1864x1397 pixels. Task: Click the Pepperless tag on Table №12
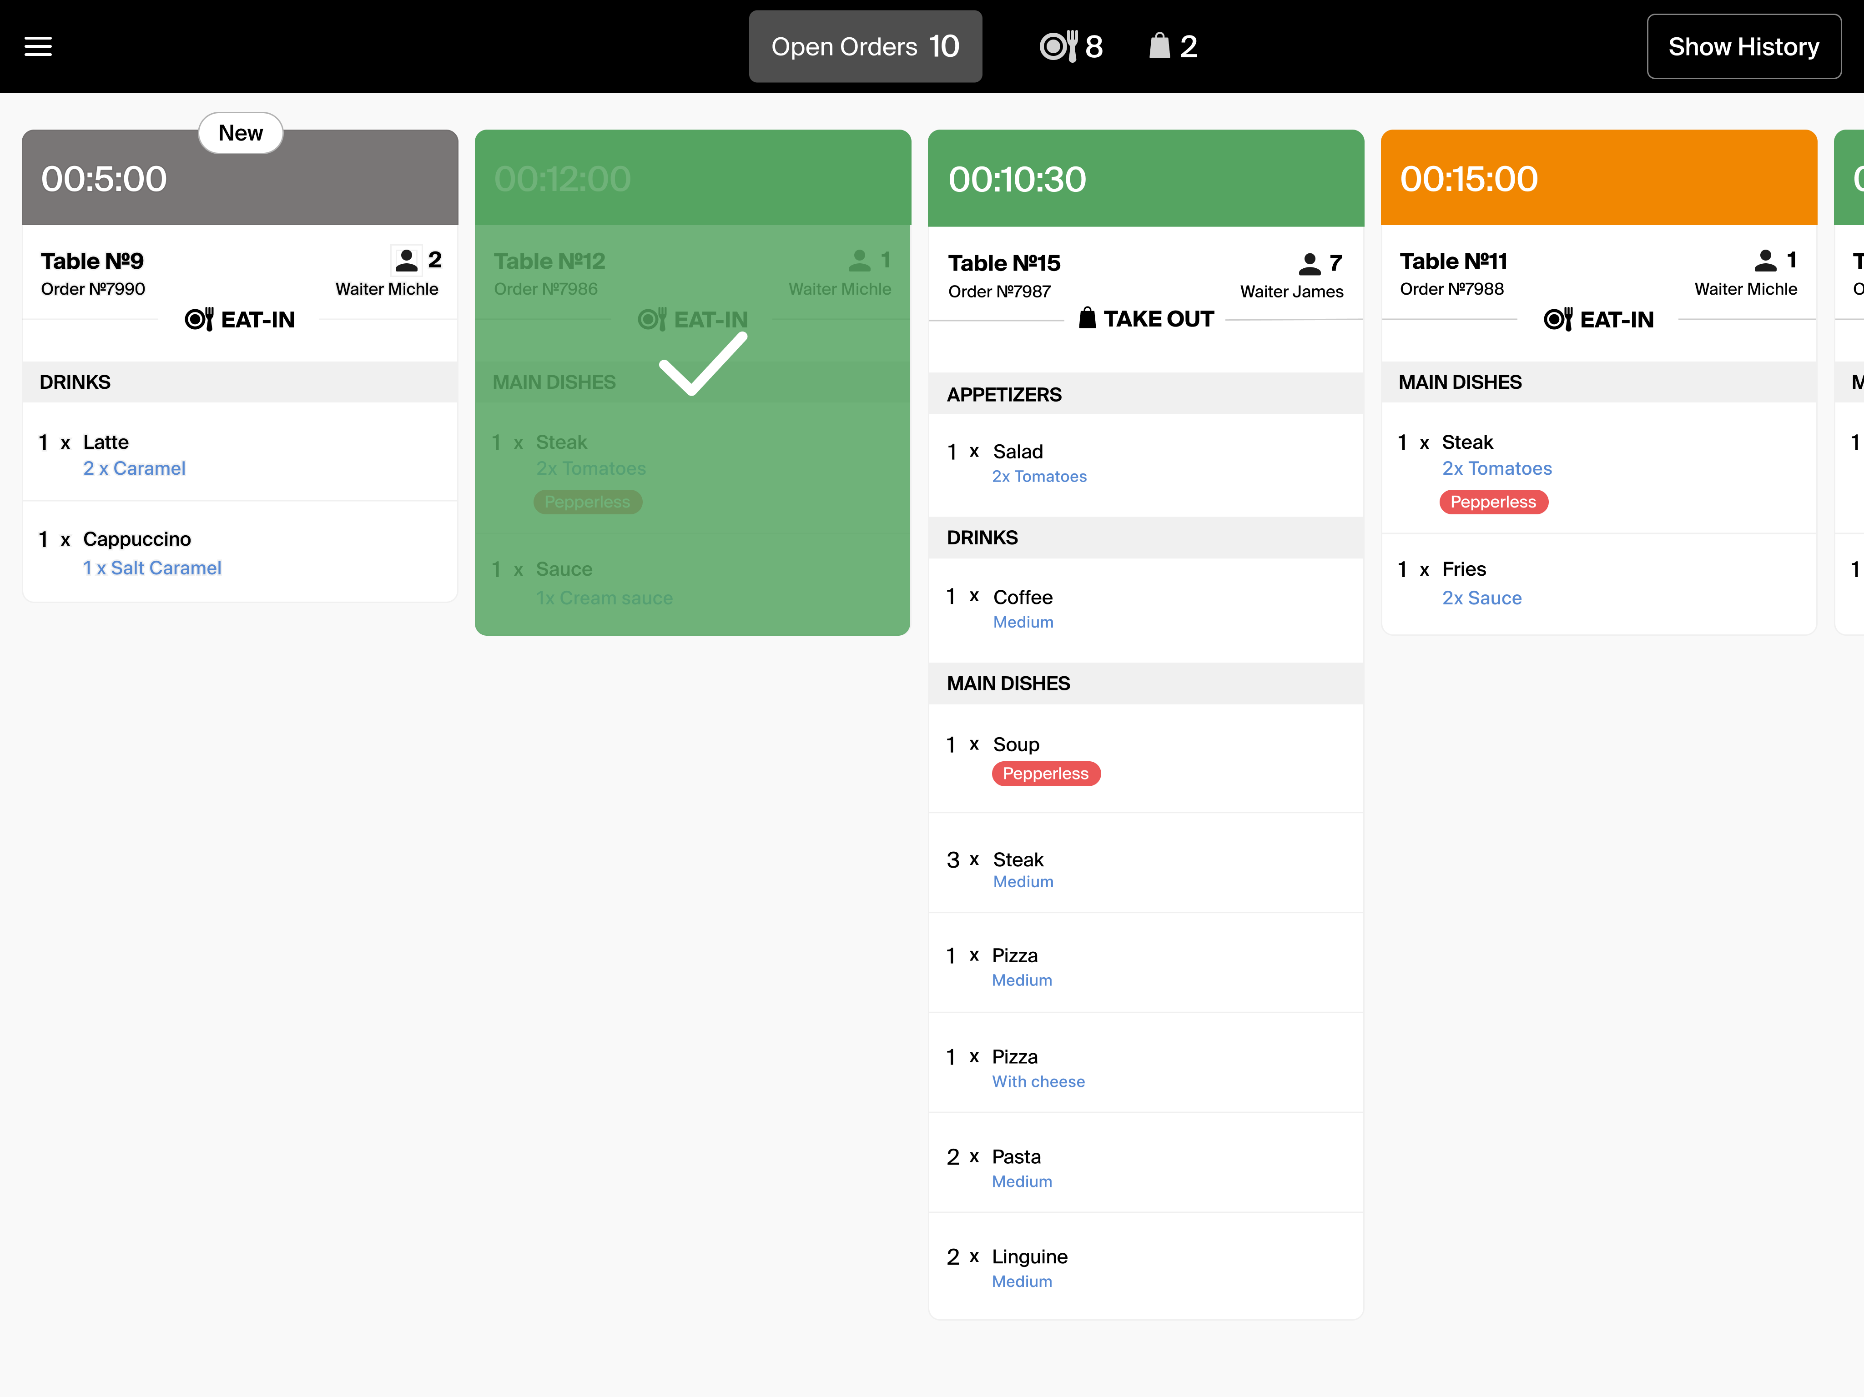point(587,502)
